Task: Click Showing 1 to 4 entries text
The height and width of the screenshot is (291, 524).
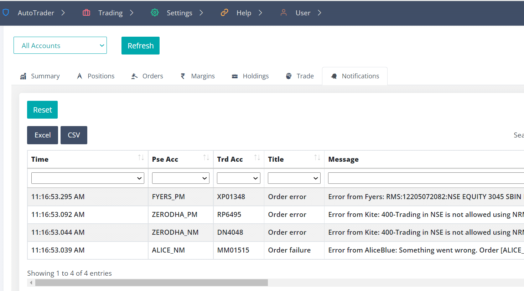Action: [69, 273]
